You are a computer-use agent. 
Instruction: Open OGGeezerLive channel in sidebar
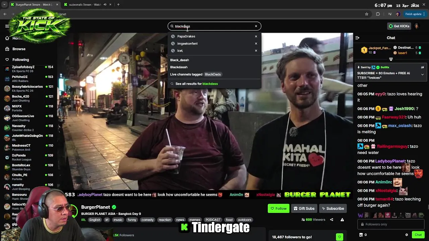coord(28,118)
